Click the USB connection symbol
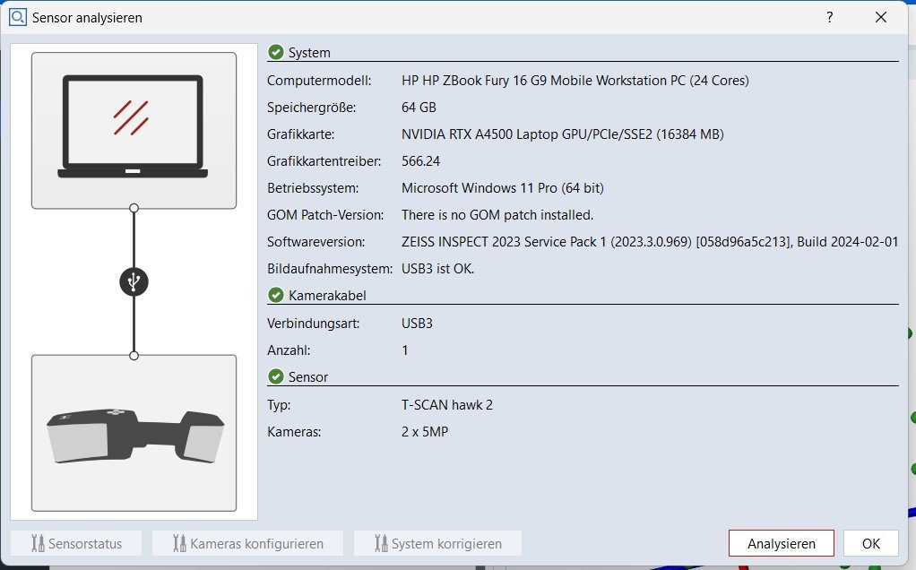Image resolution: width=916 pixels, height=570 pixels. pos(134,282)
